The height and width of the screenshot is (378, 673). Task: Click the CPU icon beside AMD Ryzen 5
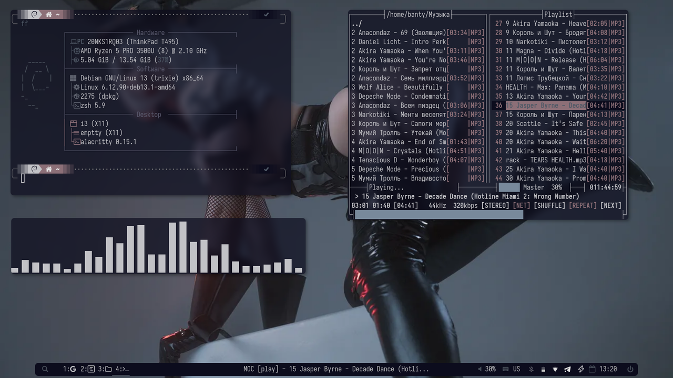tap(77, 51)
